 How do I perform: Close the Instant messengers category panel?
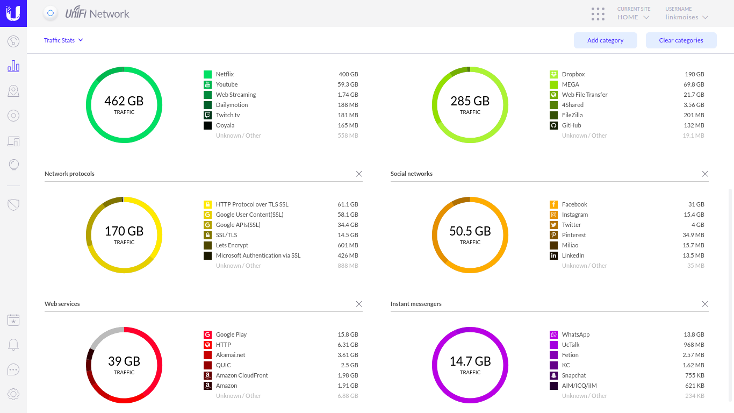(705, 304)
